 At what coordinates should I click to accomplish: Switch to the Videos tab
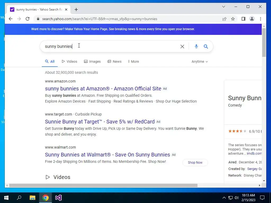coord(70,61)
